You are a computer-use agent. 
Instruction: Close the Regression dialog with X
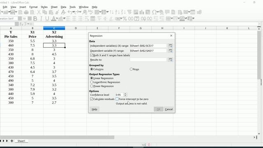[x=171, y=36]
